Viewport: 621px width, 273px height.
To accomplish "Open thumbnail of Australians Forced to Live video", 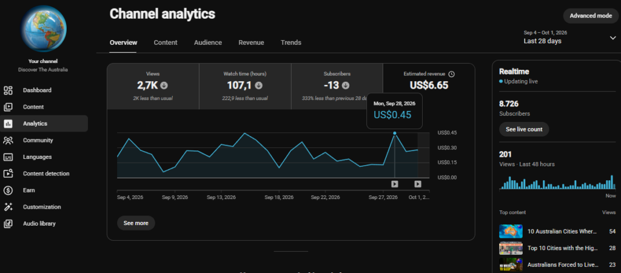I will click(511, 265).
